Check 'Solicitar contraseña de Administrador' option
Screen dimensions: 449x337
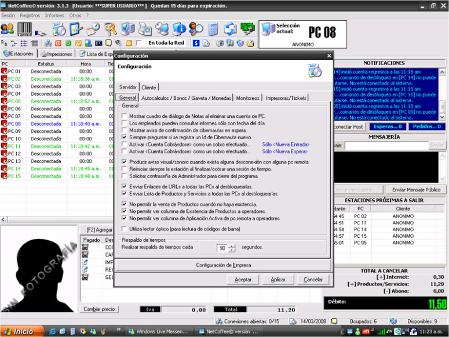pyautogui.click(x=125, y=176)
